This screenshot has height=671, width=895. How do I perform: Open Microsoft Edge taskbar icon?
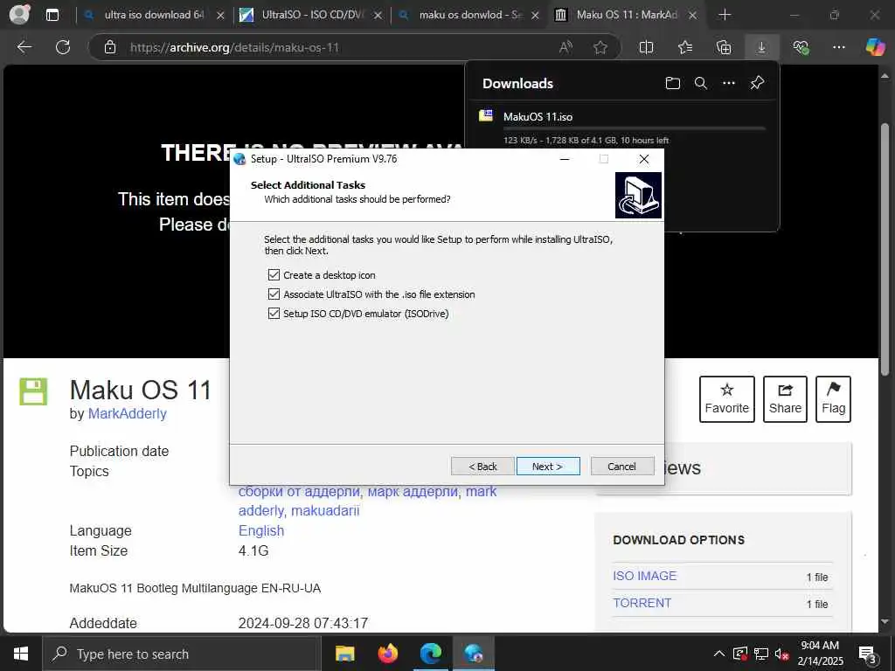(x=431, y=654)
